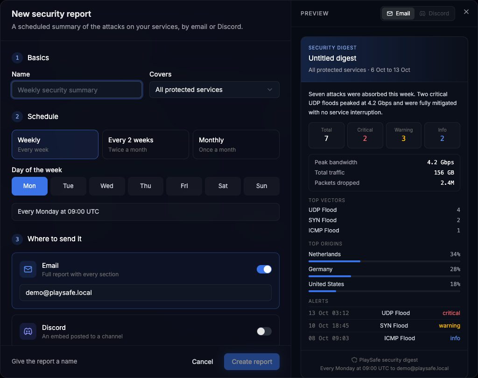The height and width of the screenshot is (378, 478).
Task: Click the Info count stat card
Action: pos(442,135)
